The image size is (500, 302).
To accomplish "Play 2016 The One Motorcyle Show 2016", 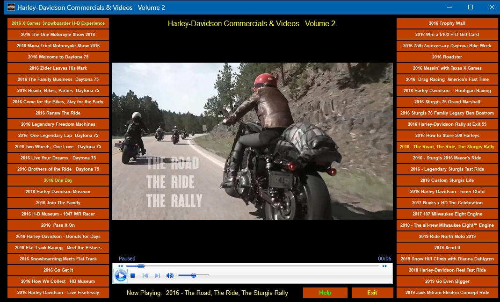I will [58, 35].
